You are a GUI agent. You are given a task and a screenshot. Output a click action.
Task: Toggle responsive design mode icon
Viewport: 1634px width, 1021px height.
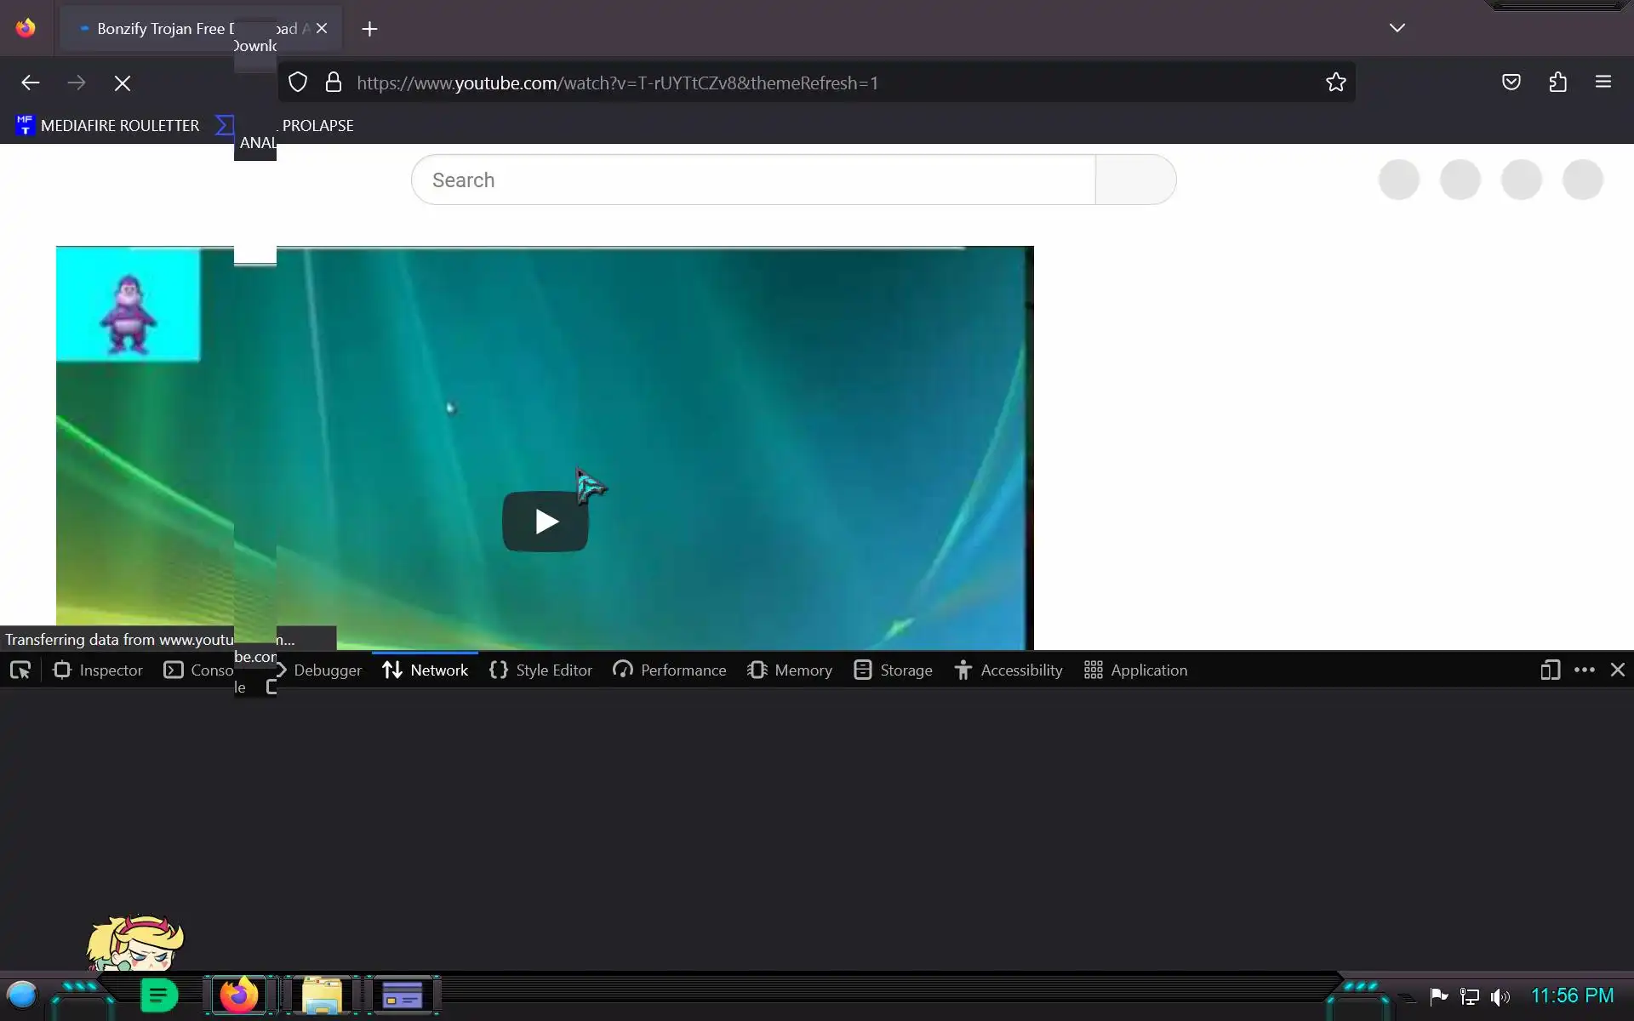pyautogui.click(x=1550, y=670)
